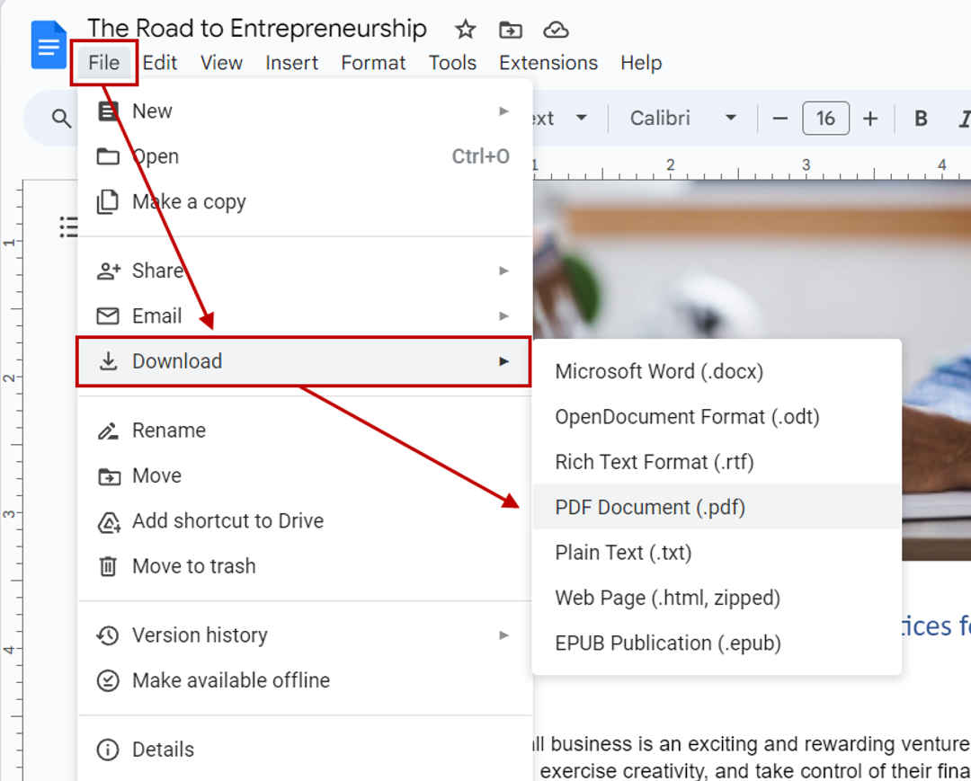Image resolution: width=971 pixels, height=781 pixels.
Task: Click Make a copy in File menu
Action: tap(189, 201)
